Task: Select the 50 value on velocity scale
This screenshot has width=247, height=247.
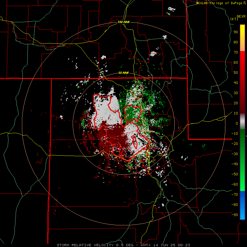Action: point(236,73)
